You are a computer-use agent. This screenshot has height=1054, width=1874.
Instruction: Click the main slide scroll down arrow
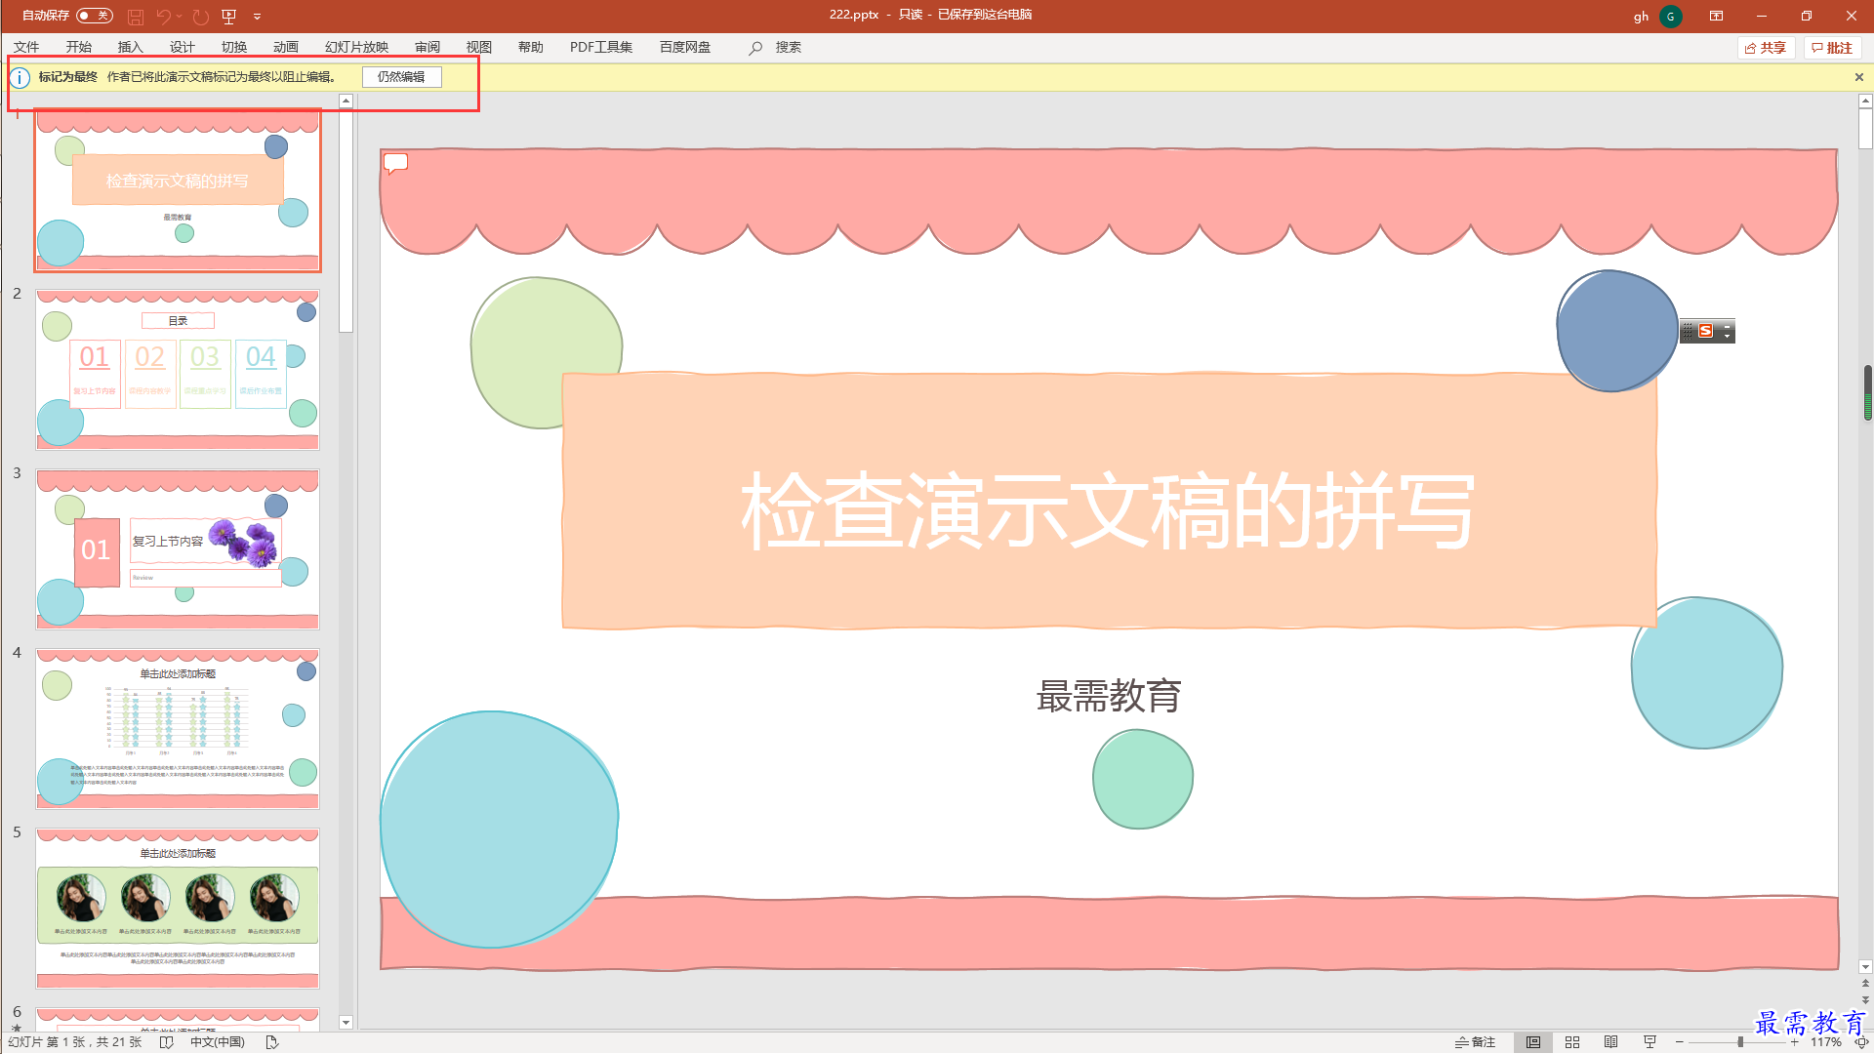[x=1865, y=967]
